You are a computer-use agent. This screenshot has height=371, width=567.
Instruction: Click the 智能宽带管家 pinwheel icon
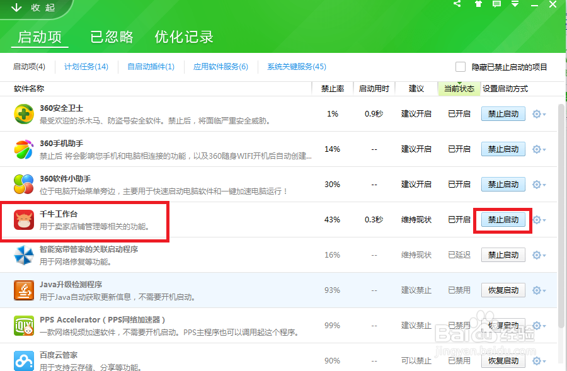pyautogui.click(x=24, y=255)
